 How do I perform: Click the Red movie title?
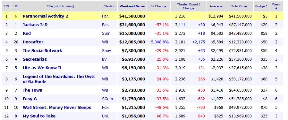coord(27,33)
